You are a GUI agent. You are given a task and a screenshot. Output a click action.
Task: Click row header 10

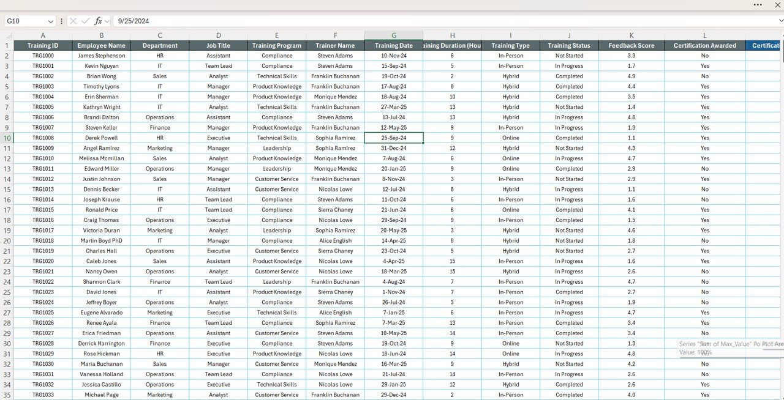pos(8,138)
